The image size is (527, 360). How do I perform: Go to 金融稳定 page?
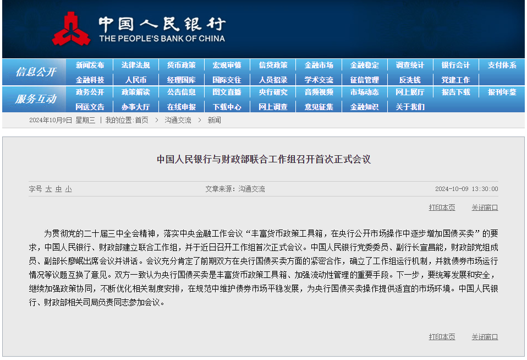click(364, 66)
